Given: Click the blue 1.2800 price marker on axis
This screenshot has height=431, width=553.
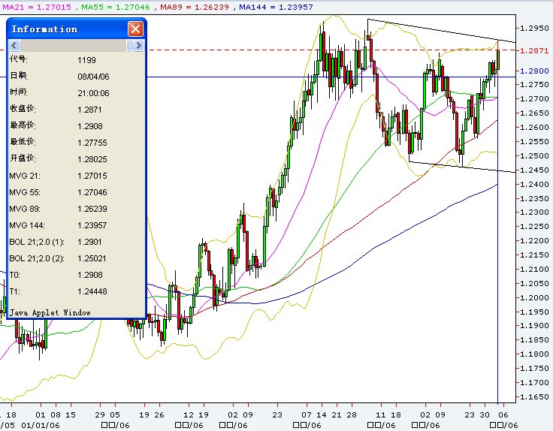Looking at the screenshot, I should click(534, 71).
